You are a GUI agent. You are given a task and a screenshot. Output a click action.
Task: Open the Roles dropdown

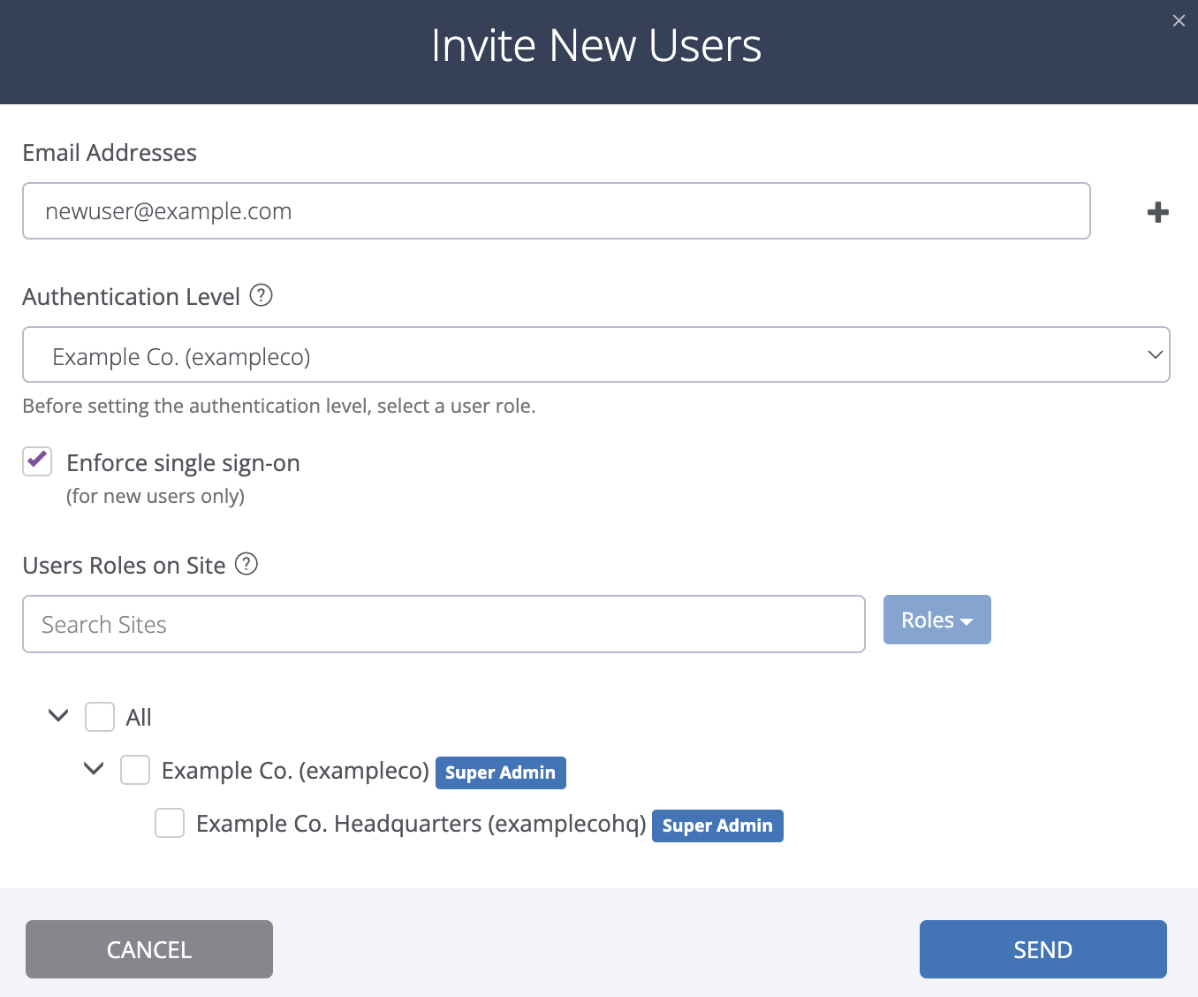[x=936, y=620]
